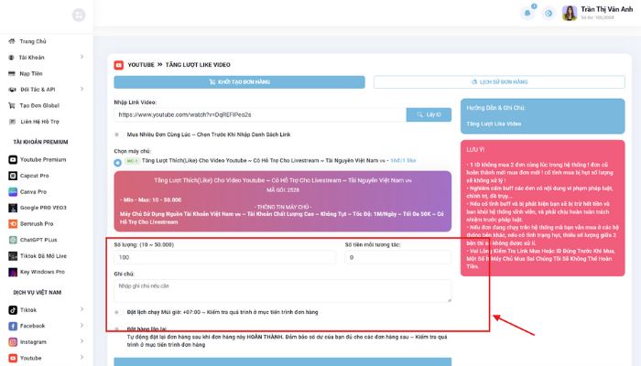Open Tạo Đơn Global menu item
This screenshot has height=366, width=641.
[x=39, y=105]
